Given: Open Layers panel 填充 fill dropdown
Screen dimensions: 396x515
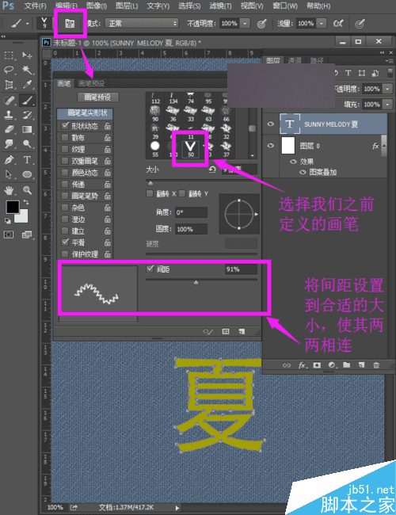Looking at the screenshot, I should click(x=387, y=105).
